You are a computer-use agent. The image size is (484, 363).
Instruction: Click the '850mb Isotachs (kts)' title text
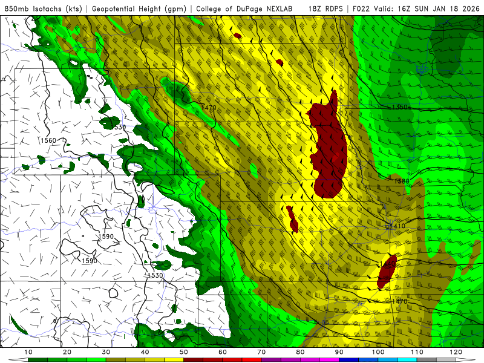(x=43, y=8)
